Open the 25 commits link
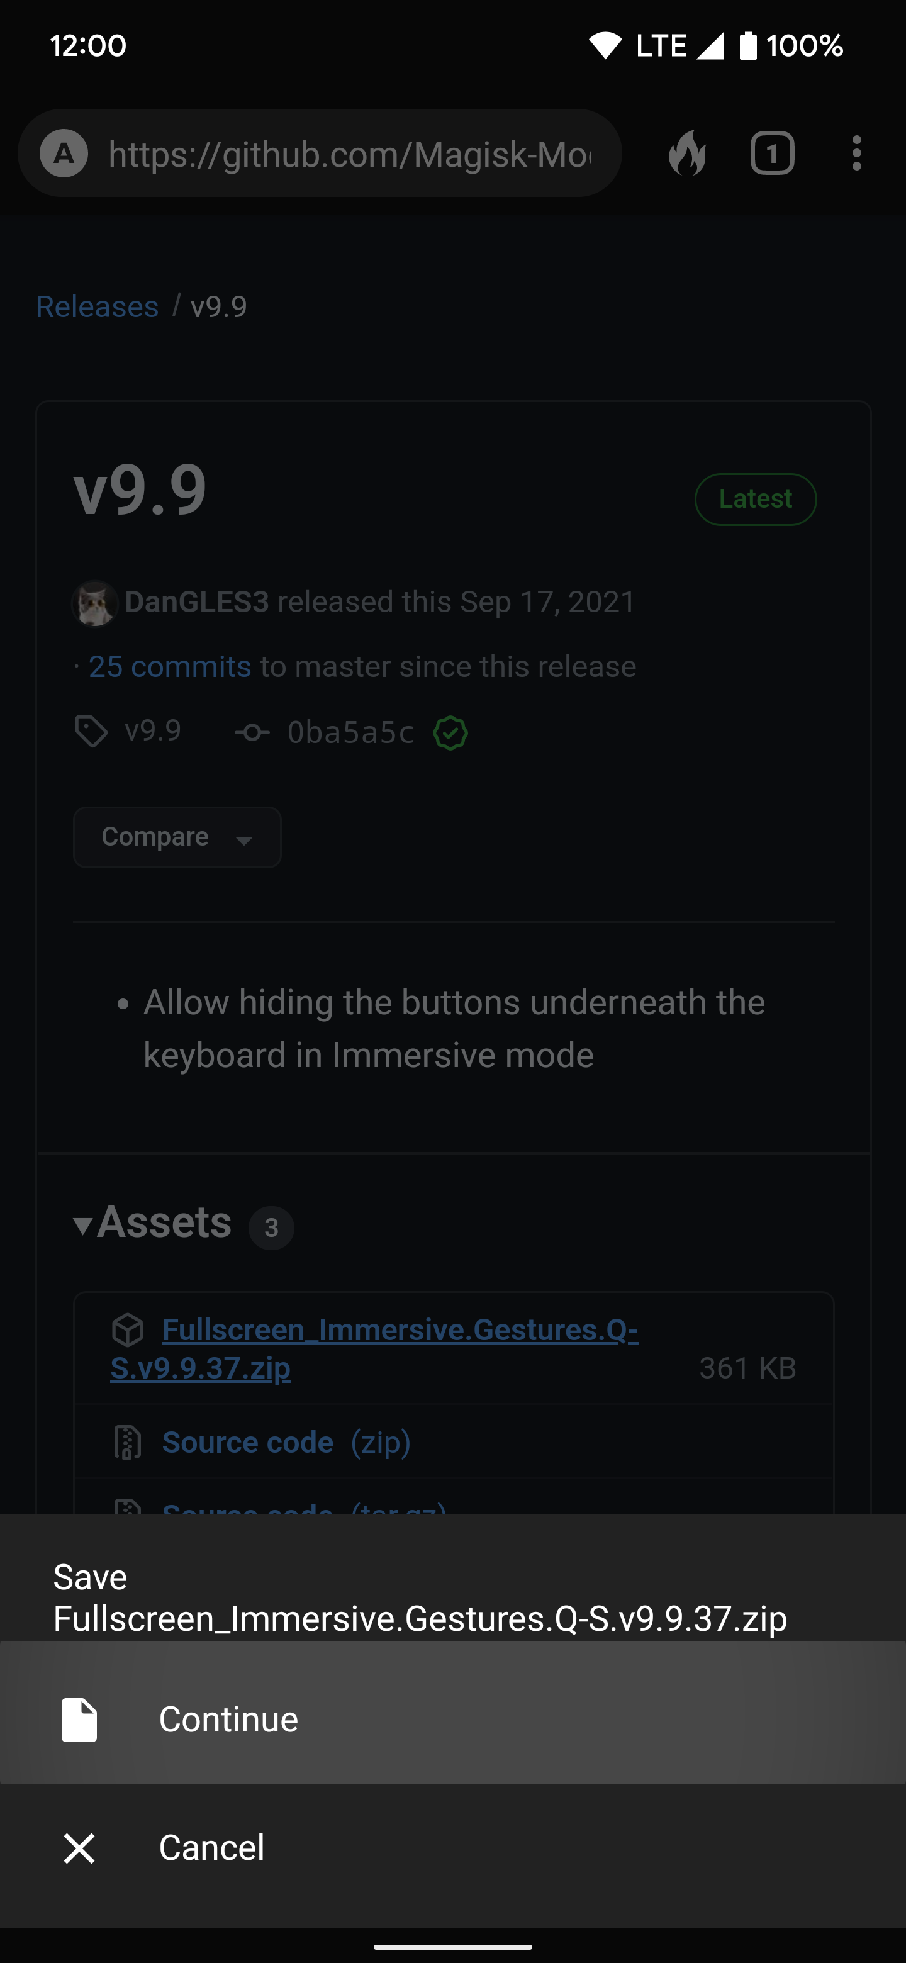The height and width of the screenshot is (1963, 906). 170,667
